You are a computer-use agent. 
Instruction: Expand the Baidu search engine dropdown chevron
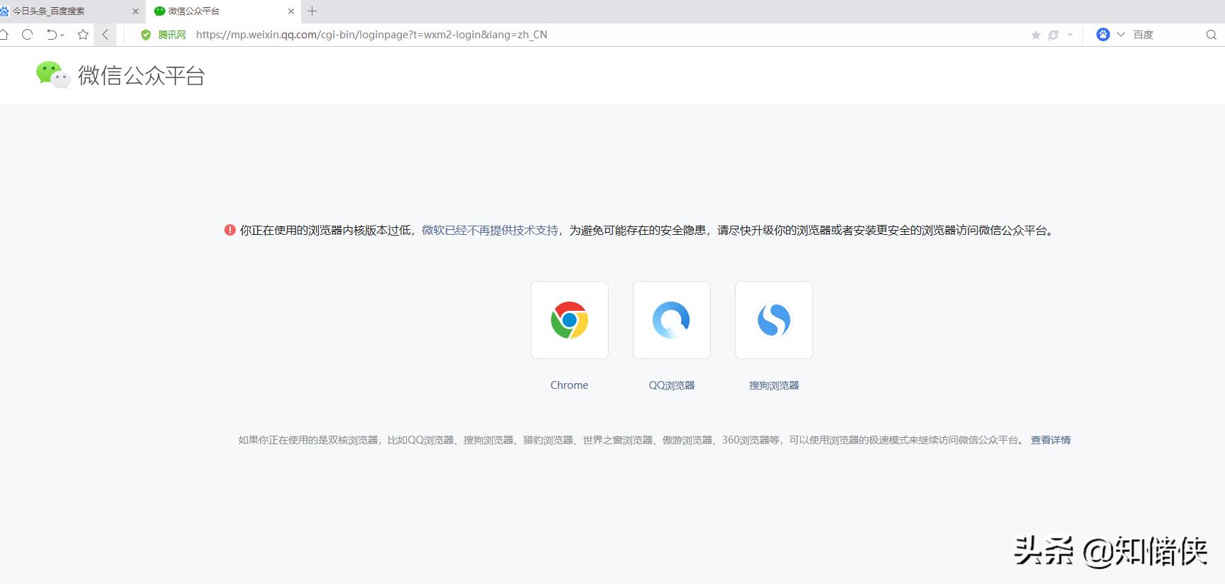(1121, 35)
